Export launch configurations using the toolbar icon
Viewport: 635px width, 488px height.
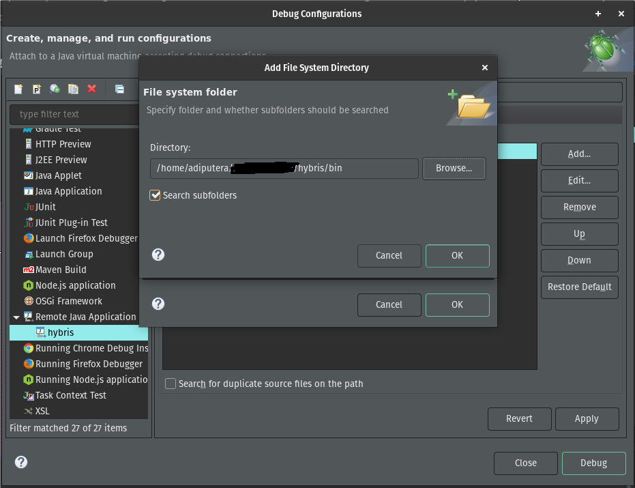(55, 89)
